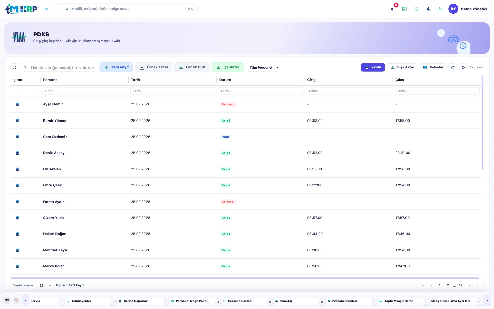The image size is (494, 309).
Task: Delete the Deniz Aksoy record
Action: (x=18, y=153)
